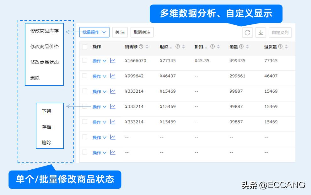311x195 pixels.
Task: Expand 操作 dropdown in the ¥999642 row
Action: click(99, 76)
